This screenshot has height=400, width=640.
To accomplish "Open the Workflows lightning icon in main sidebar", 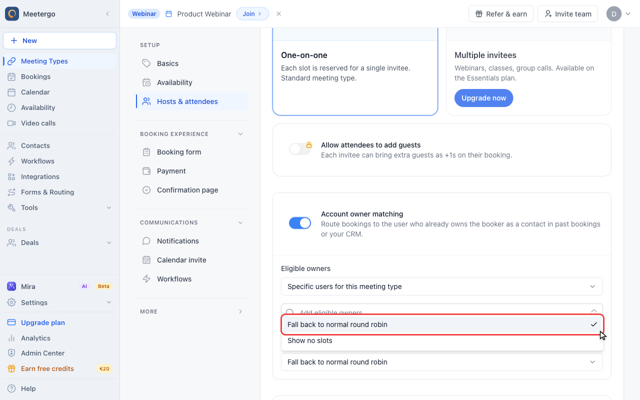I will [x=11, y=161].
